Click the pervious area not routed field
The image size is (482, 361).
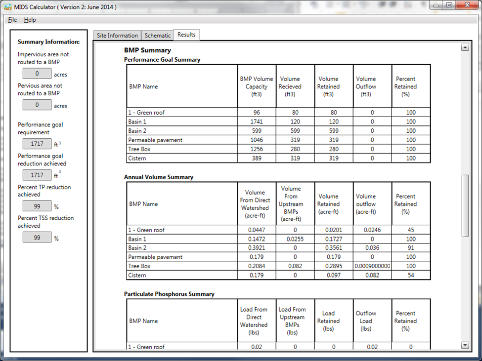(37, 105)
